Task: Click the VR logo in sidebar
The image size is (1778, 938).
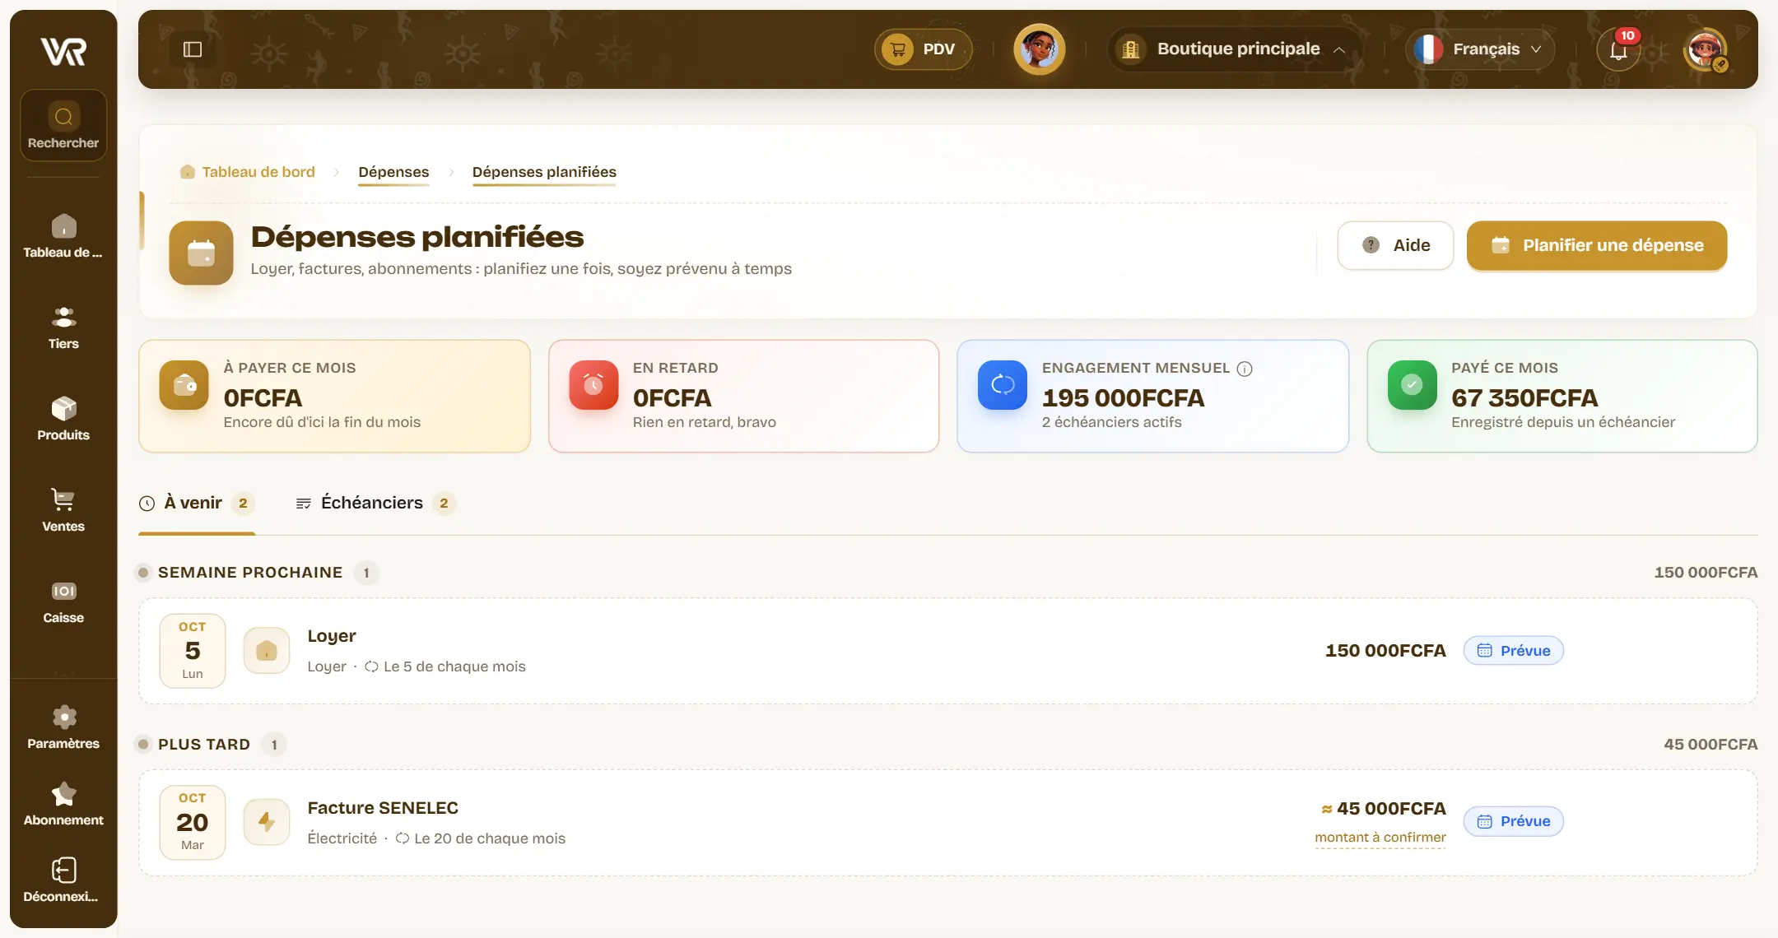Action: coord(63,51)
